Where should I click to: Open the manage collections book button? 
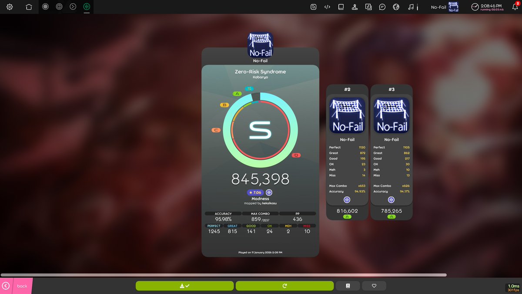[x=348, y=286]
